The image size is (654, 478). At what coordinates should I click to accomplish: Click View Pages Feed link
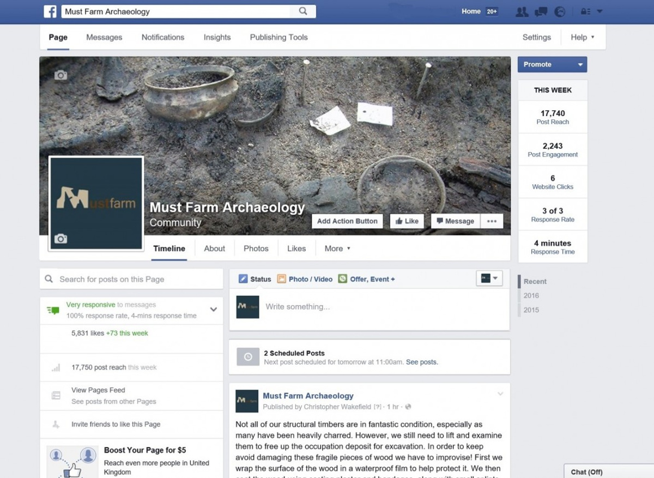[98, 390]
